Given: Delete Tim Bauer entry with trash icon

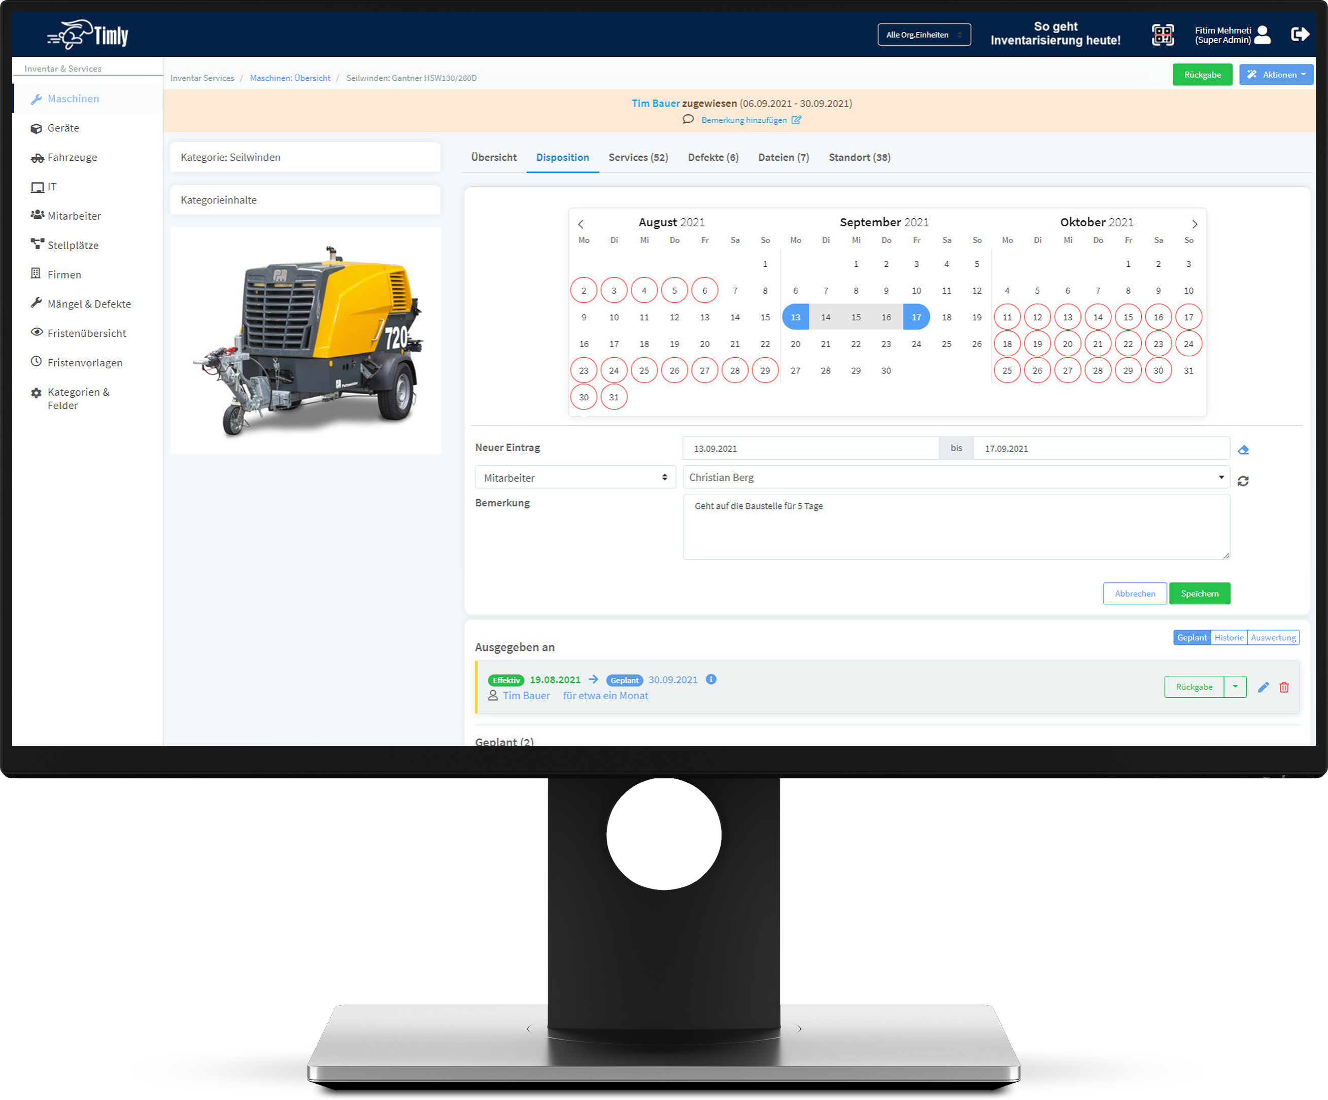Looking at the screenshot, I should pyautogui.click(x=1284, y=687).
